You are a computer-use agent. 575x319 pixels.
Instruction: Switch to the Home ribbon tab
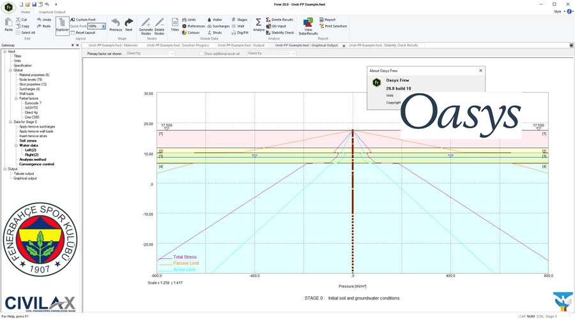coord(26,11)
